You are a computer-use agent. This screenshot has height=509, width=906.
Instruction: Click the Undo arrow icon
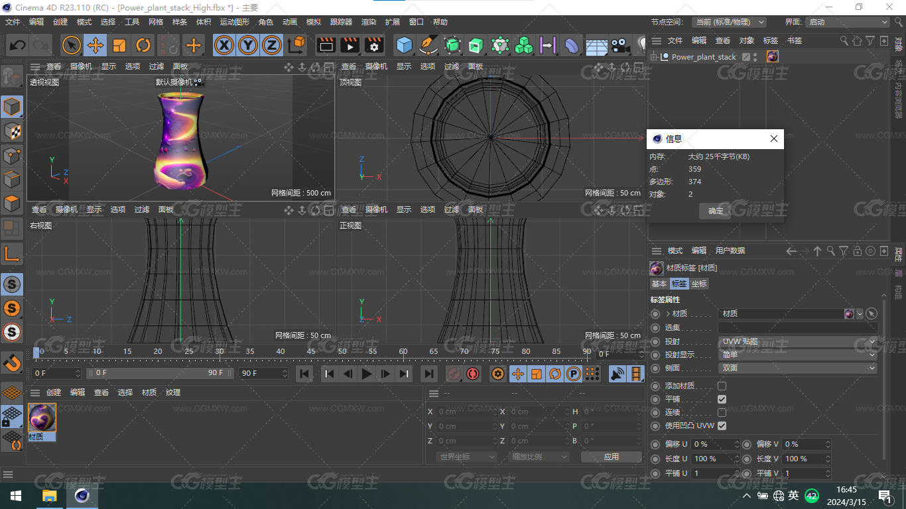18,45
